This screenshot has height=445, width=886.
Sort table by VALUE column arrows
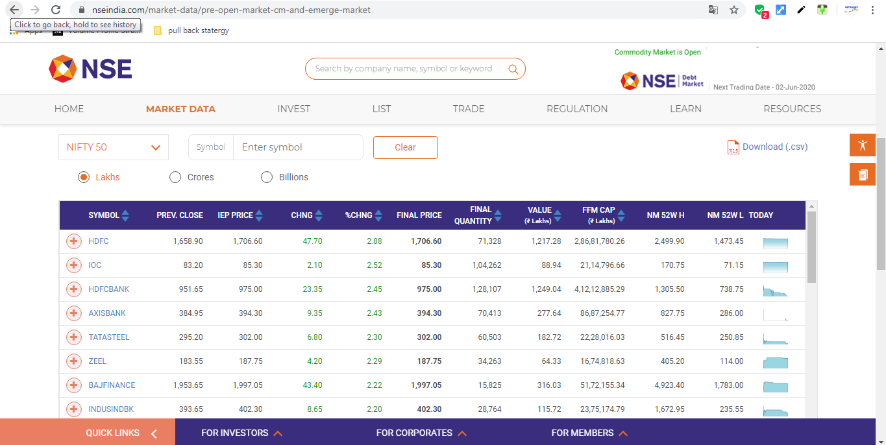click(558, 215)
